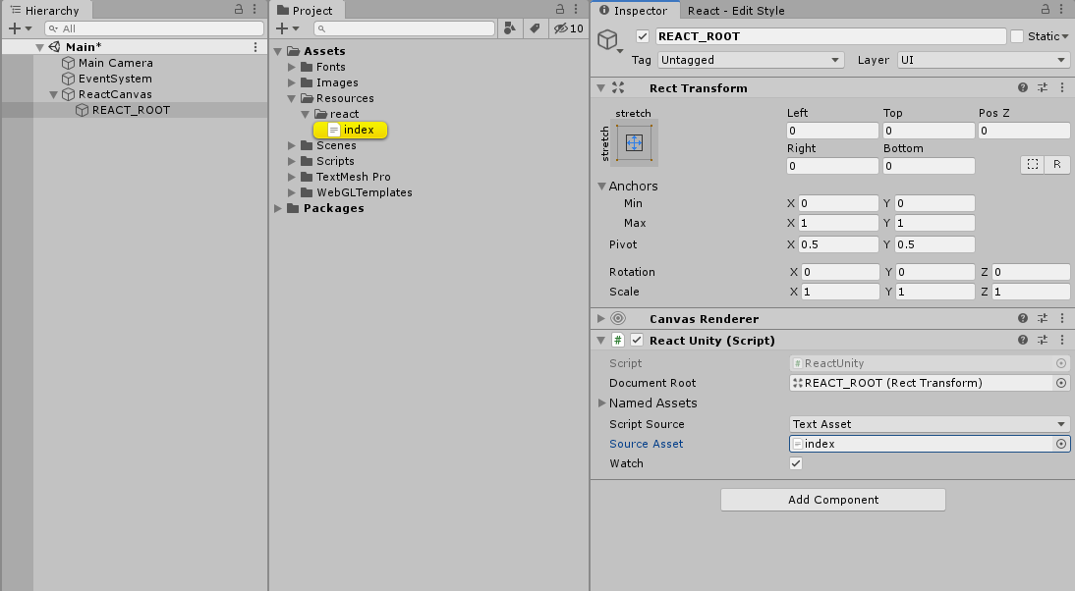Open Rect Transform help documentation
The height and width of the screenshot is (591, 1075).
coord(1023,88)
